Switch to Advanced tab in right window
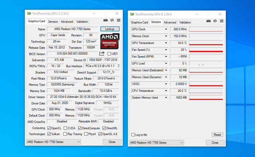This screenshot has height=157, width=255. [170, 22]
